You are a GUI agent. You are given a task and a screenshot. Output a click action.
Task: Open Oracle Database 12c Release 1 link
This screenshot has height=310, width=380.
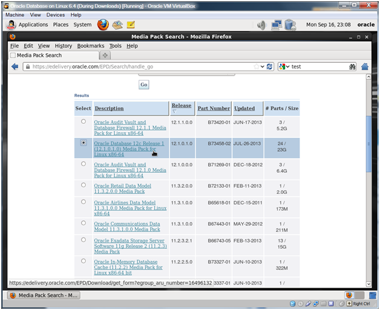[128, 149]
